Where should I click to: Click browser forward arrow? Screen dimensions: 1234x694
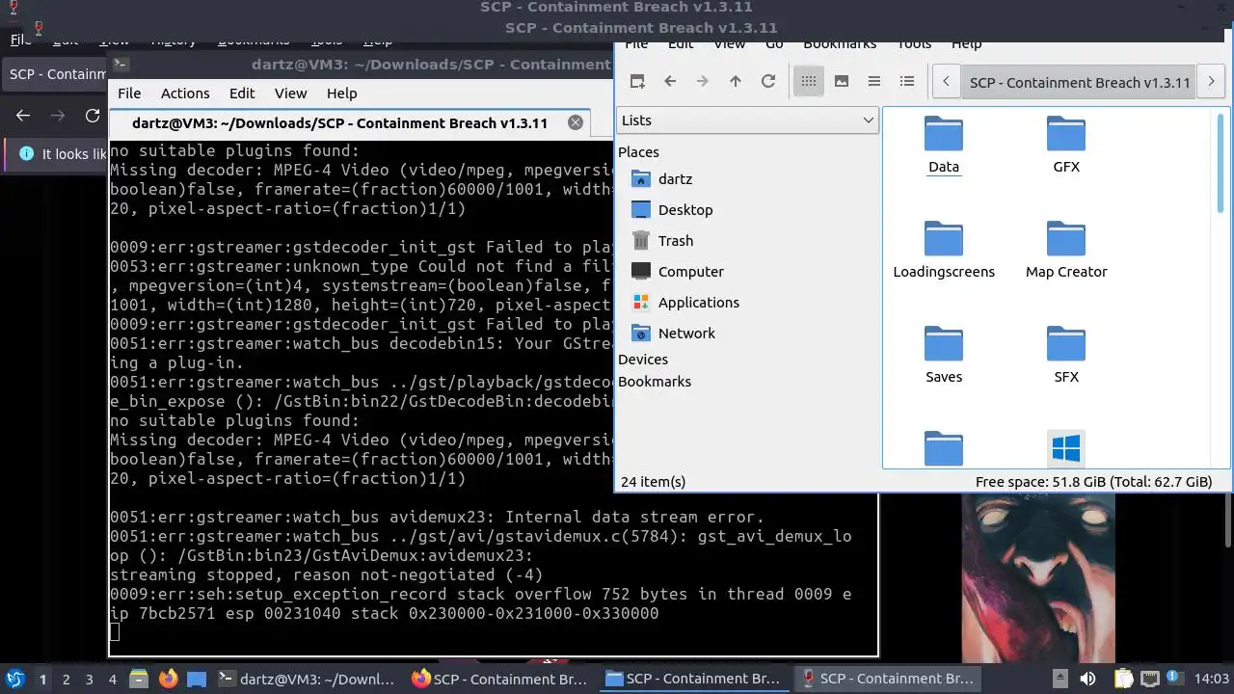[58, 116]
